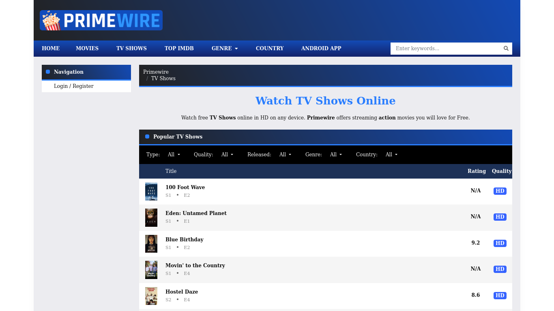Viewport: 554px width, 311px height.
Task: Click the Quality column header
Action: point(502,171)
